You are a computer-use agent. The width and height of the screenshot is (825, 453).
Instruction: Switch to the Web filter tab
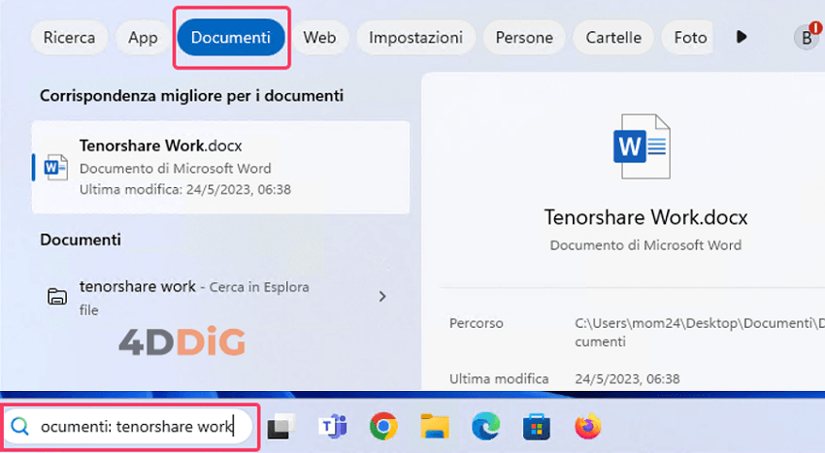(x=319, y=38)
